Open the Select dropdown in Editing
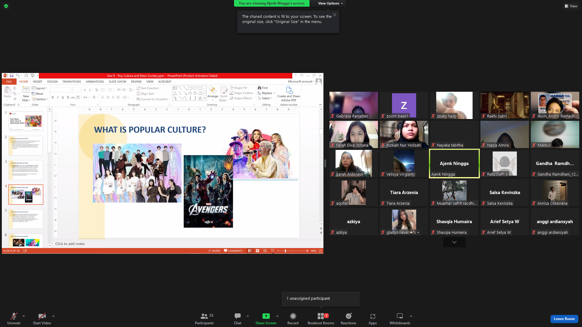 tap(265, 98)
